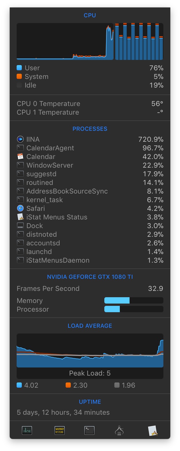Open the Load Average graph

pos(90,350)
